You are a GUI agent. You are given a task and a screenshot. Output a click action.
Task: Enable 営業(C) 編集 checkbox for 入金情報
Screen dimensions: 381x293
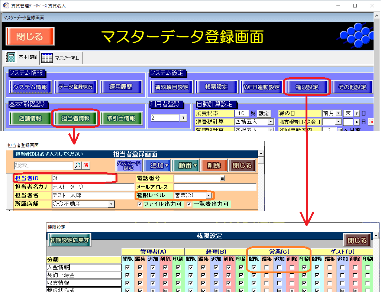pos(267,267)
